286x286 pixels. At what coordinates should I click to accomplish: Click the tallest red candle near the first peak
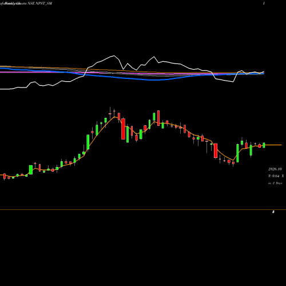pos(123,129)
